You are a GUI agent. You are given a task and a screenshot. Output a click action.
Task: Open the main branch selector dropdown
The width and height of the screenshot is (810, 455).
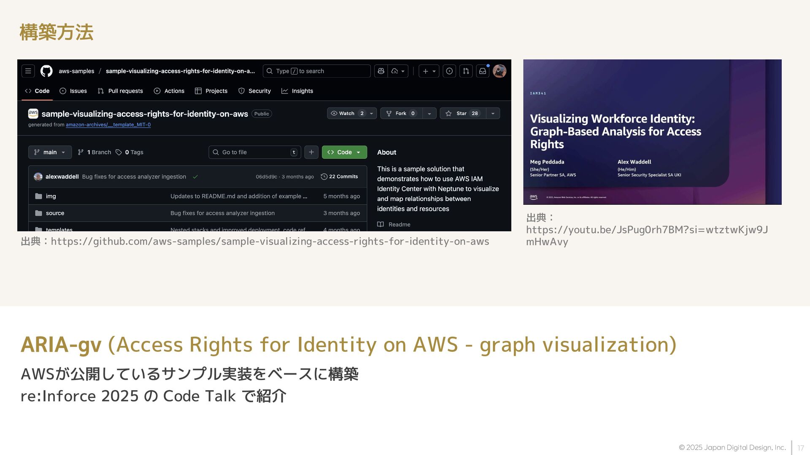click(x=50, y=152)
